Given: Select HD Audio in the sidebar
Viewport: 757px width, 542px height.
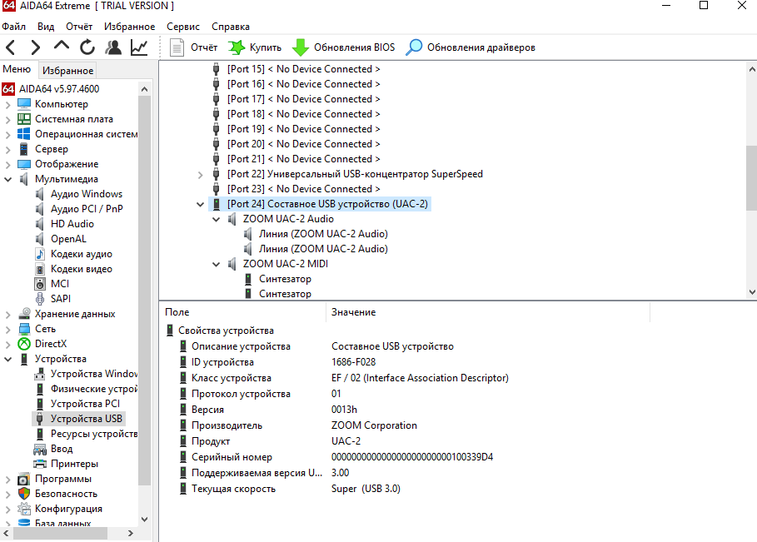Looking at the screenshot, I should 72,224.
